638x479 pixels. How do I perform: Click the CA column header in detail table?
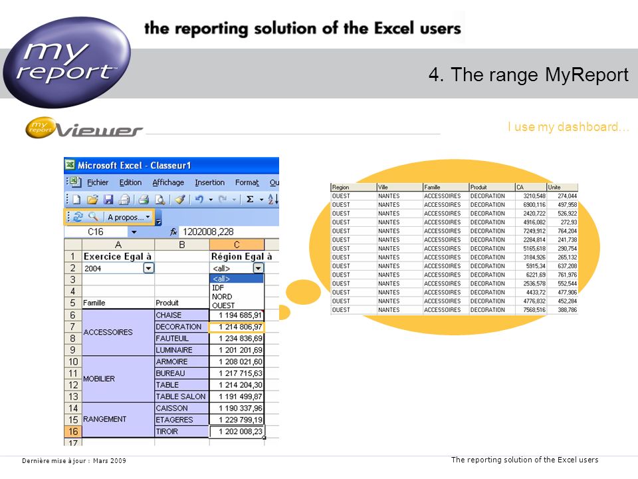coord(530,187)
